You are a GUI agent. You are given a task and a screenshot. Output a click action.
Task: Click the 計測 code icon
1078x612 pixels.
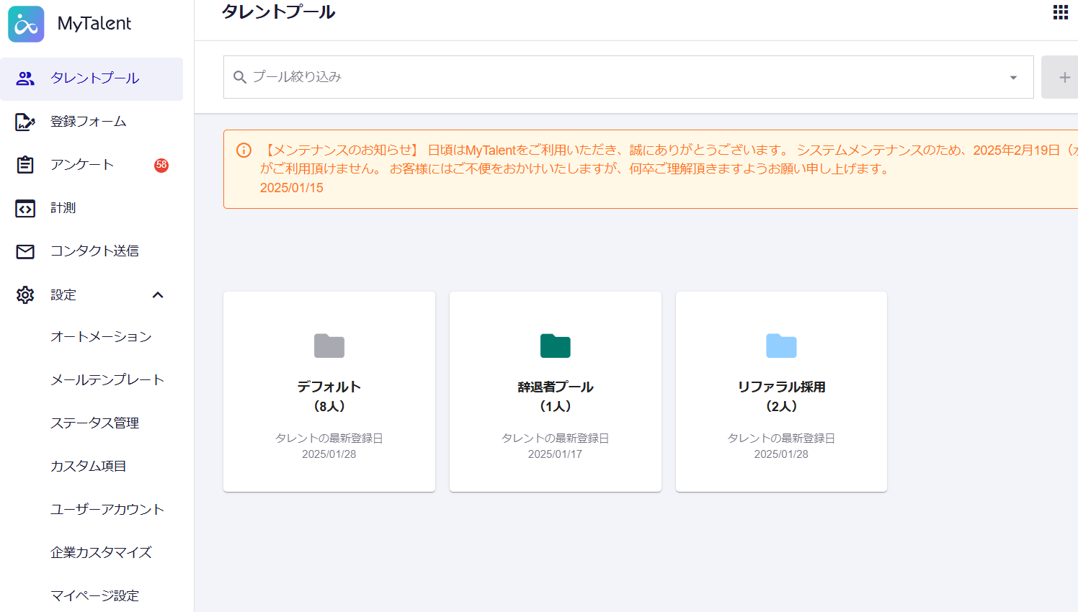[25, 208]
